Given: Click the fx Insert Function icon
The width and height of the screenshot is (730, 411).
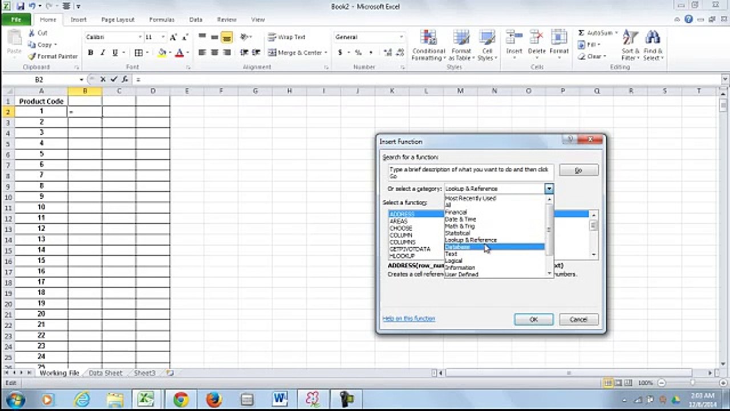Looking at the screenshot, I should coord(124,79).
